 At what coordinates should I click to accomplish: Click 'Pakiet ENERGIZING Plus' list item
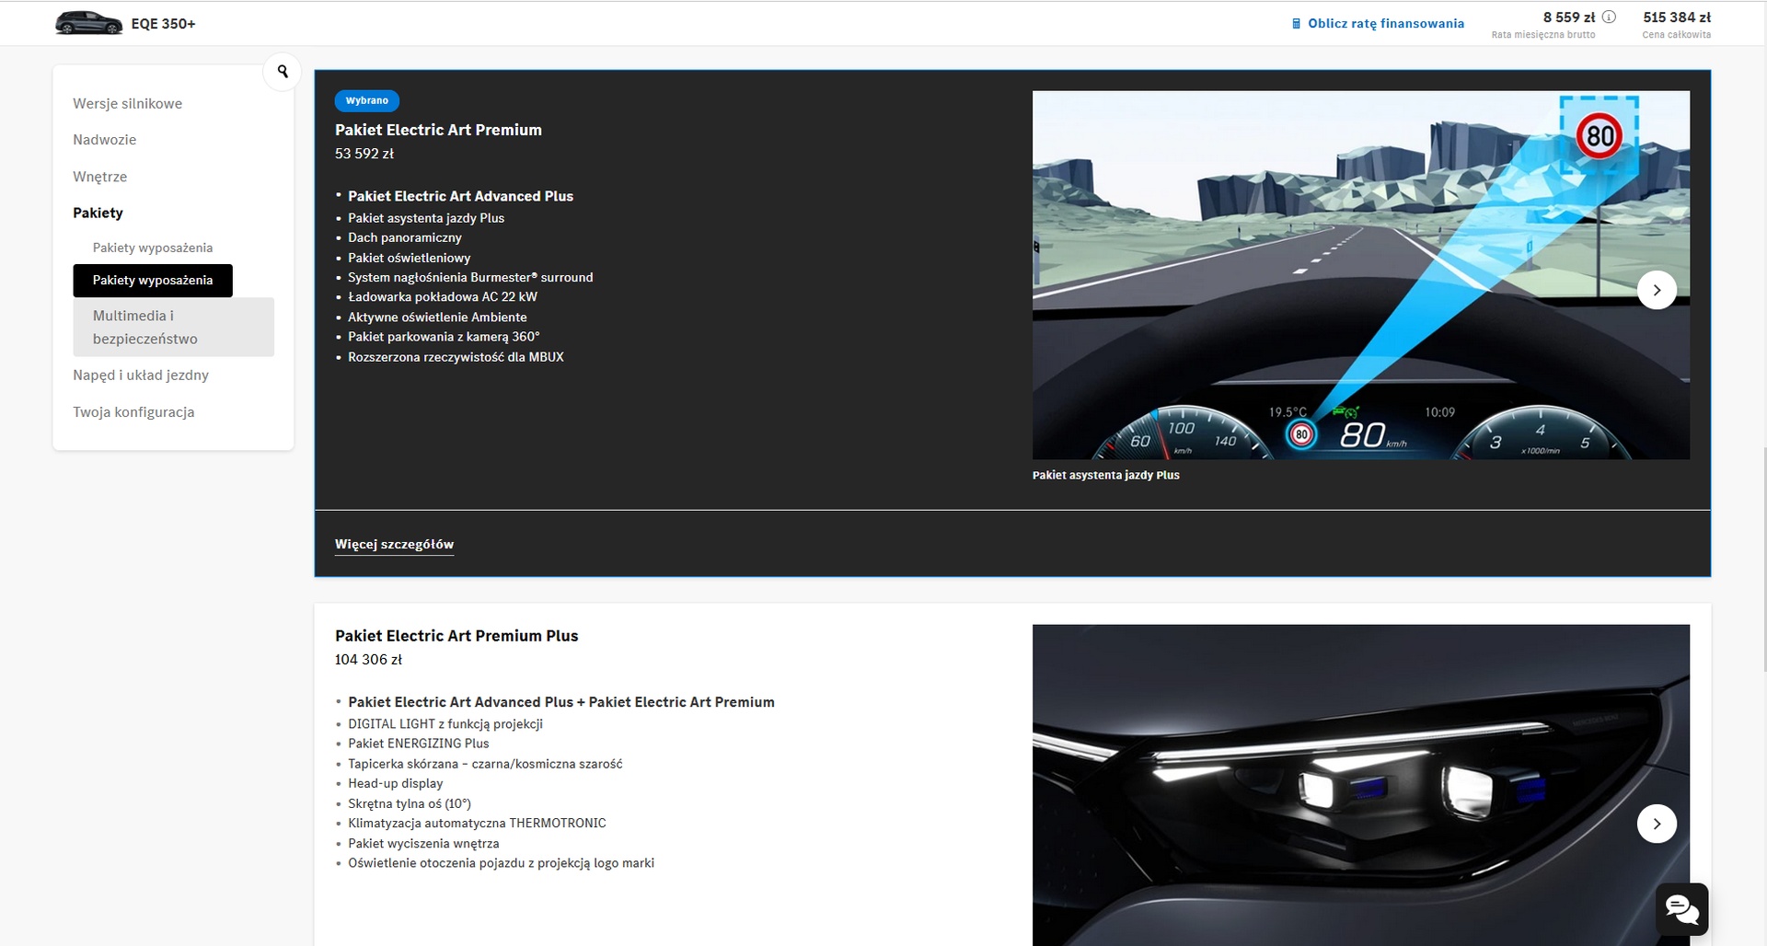pos(419,744)
